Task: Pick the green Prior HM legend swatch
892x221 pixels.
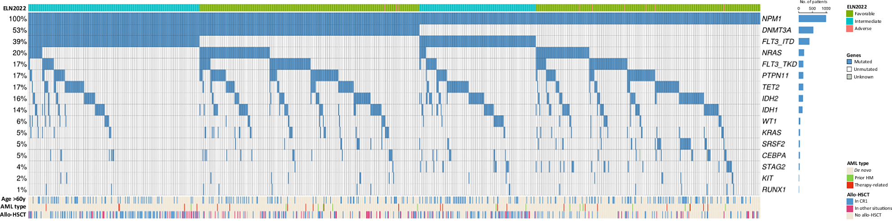Action: (850, 178)
